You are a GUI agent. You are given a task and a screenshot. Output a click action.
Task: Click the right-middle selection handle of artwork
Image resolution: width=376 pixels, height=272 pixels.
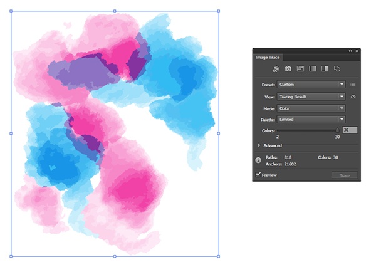pyautogui.click(x=219, y=133)
